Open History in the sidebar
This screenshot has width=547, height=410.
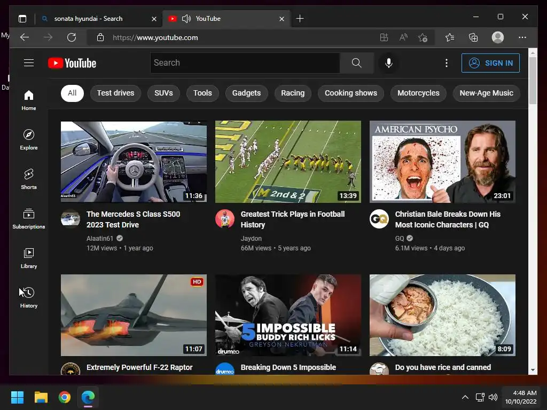tap(29, 297)
